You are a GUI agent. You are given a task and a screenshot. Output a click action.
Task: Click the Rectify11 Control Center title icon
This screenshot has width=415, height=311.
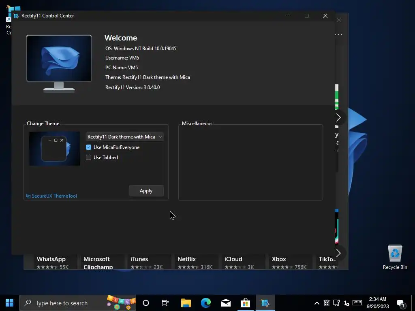(16, 16)
